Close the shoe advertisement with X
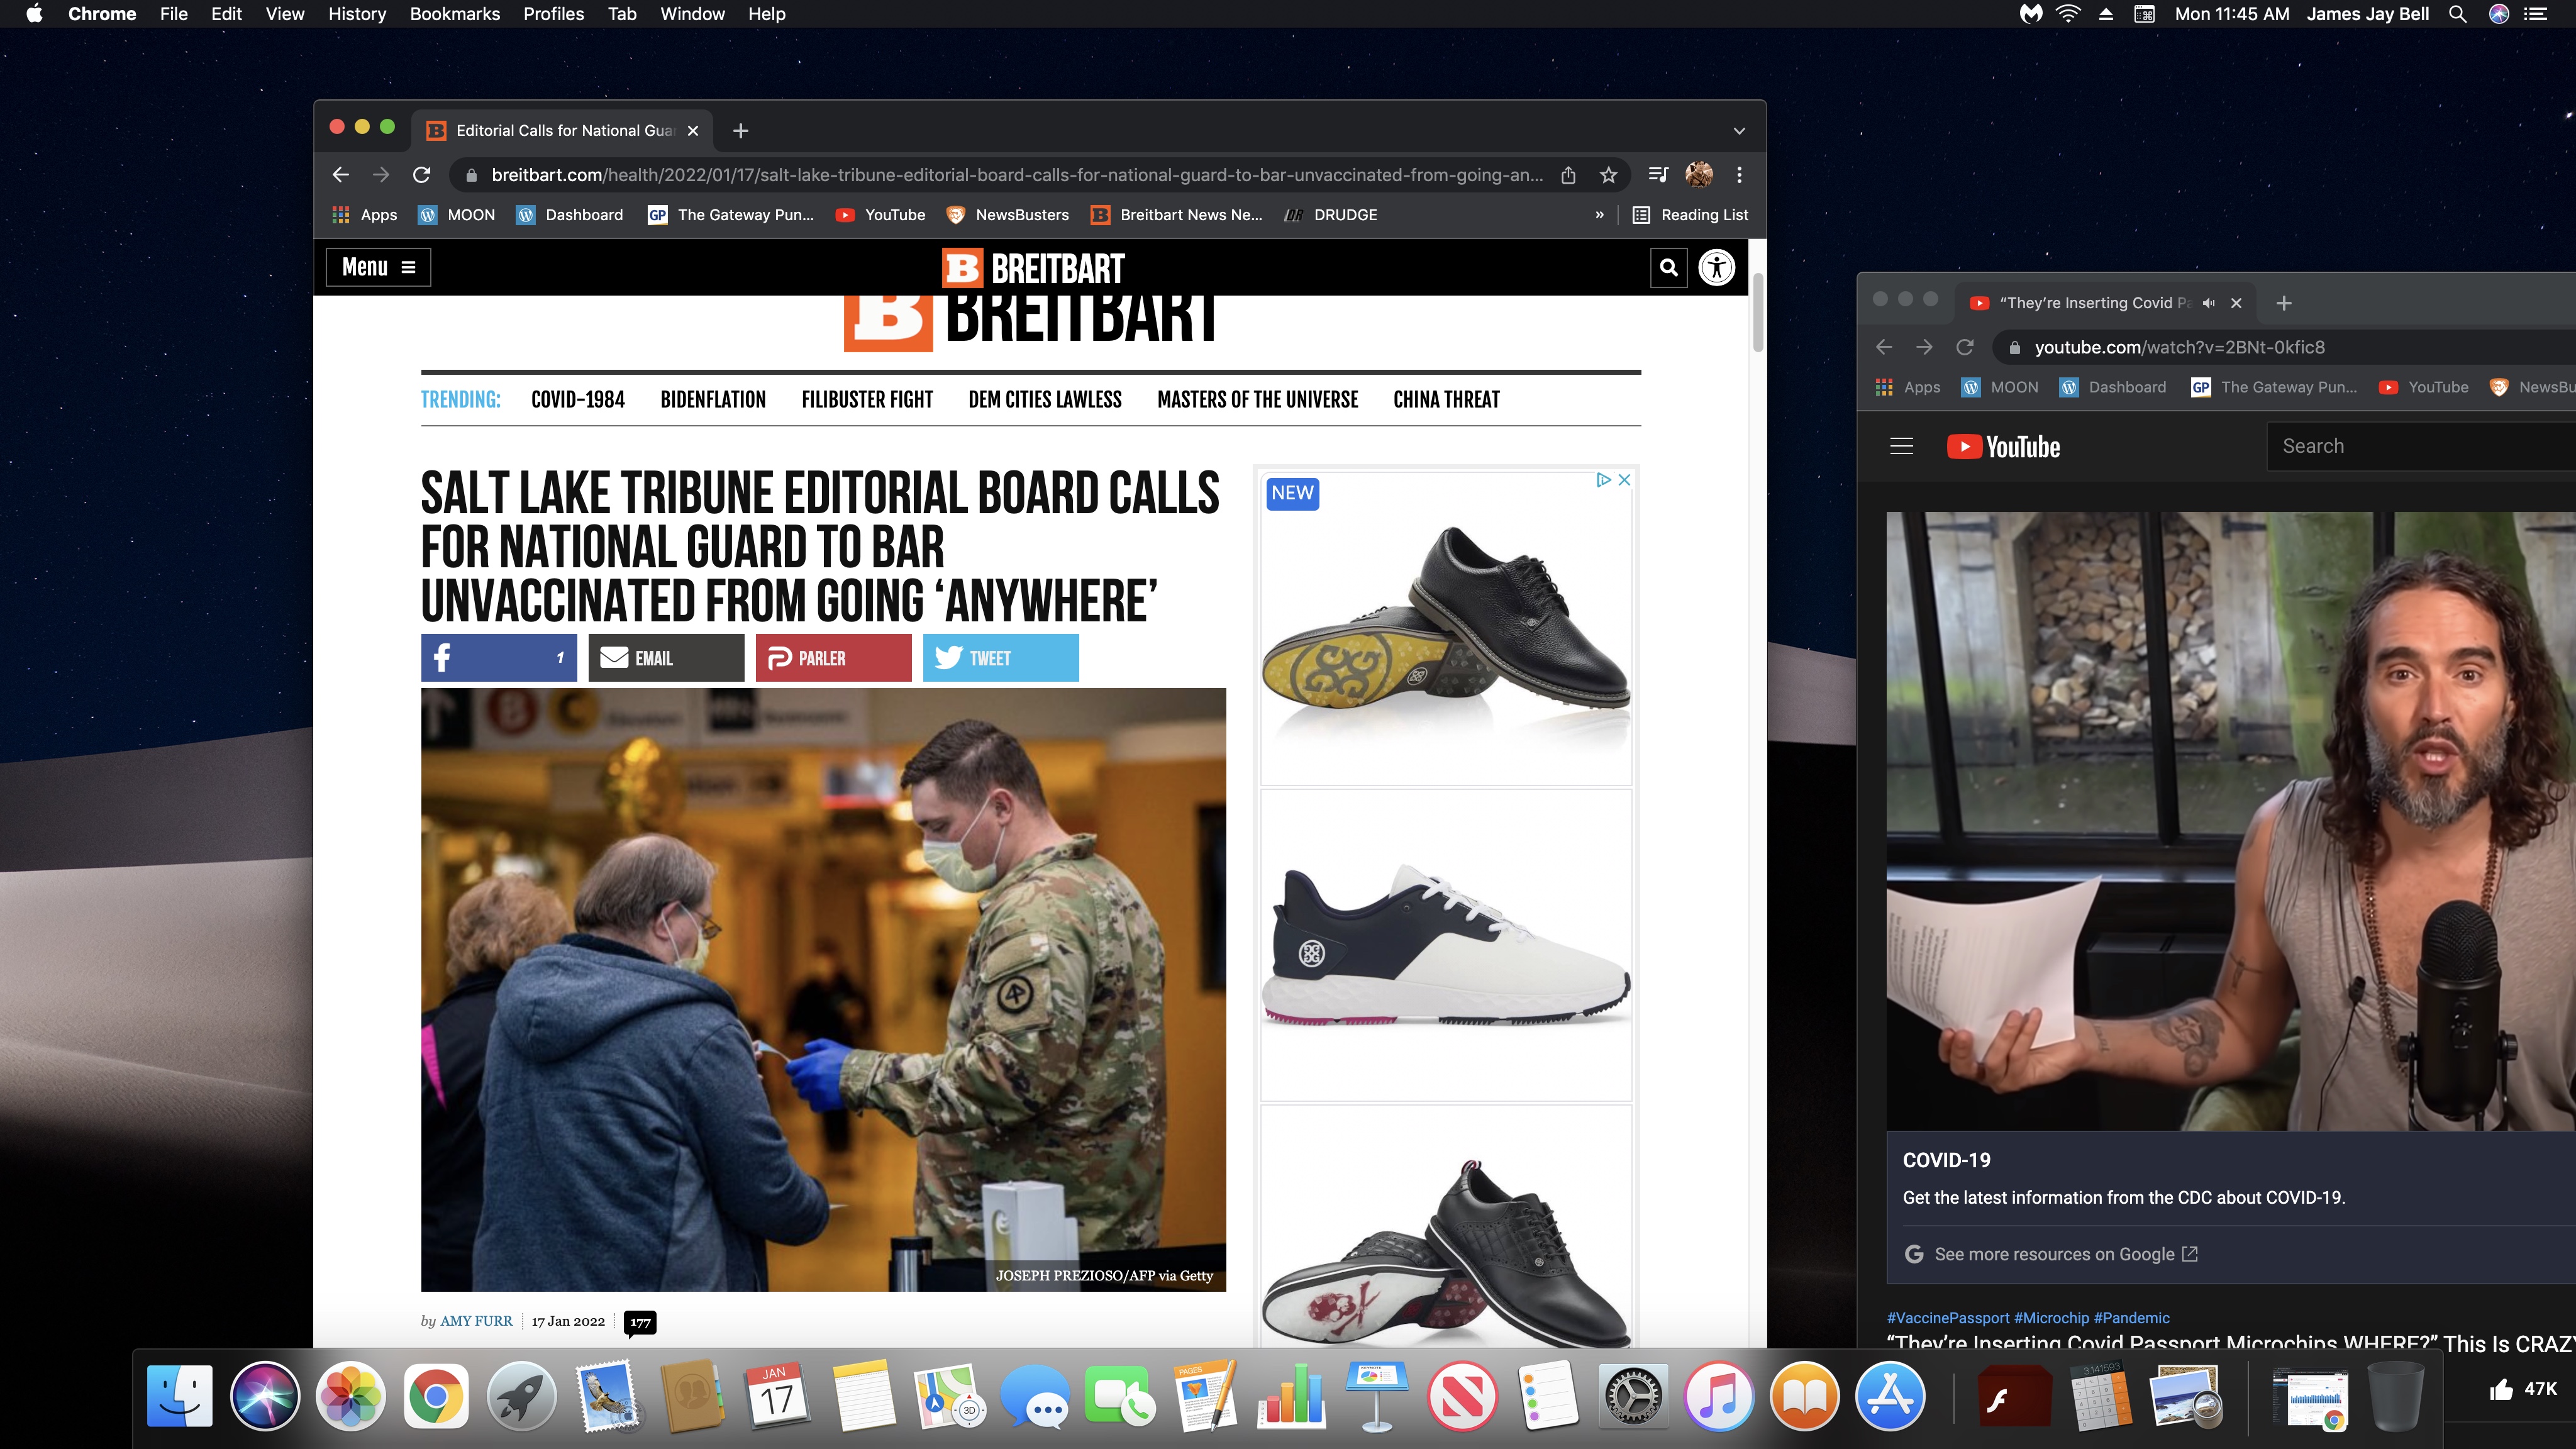The width and height of the screenshot is (2576, 1449). pyautogui.click(x=1624, y=480)
